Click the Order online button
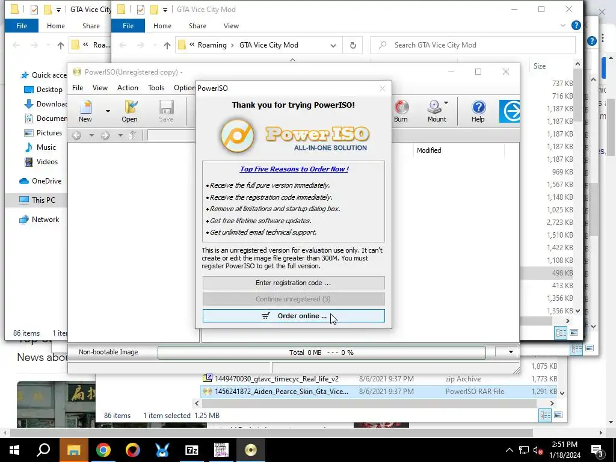The width and height of the screenshot is (616, 462). [x=294, y=316]
